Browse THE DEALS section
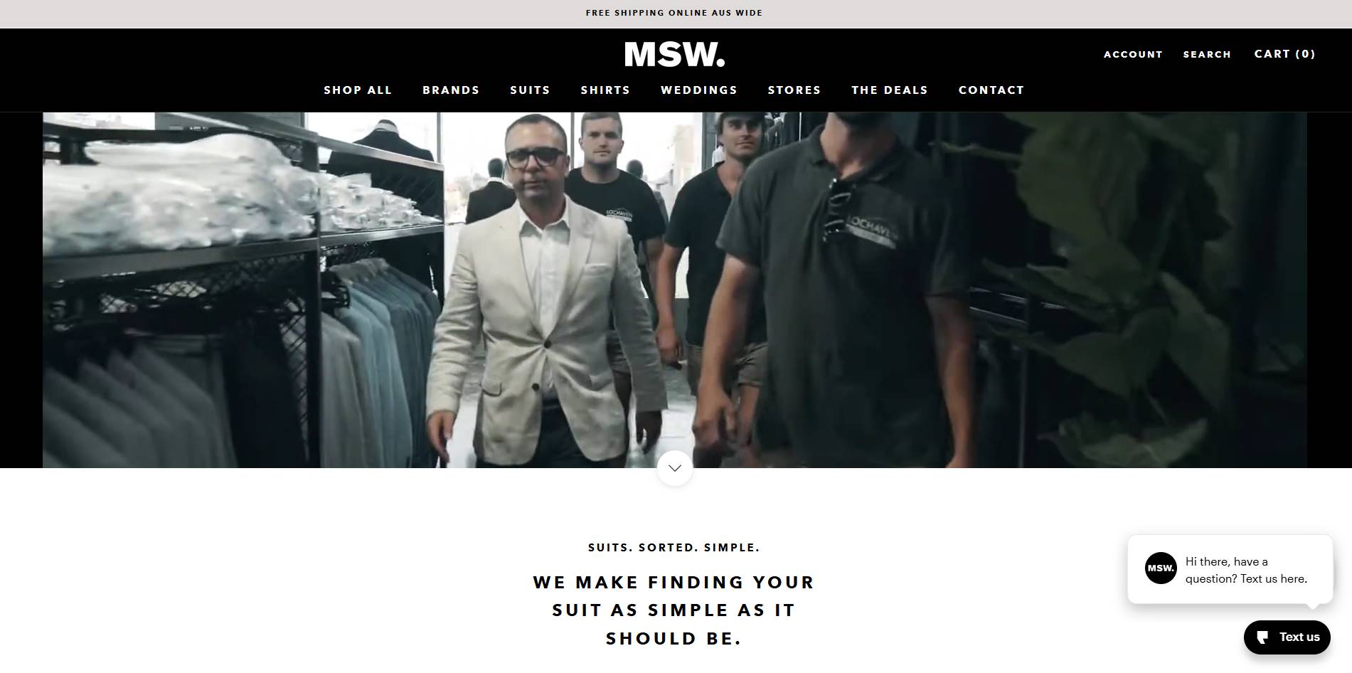 pos(890,90)
